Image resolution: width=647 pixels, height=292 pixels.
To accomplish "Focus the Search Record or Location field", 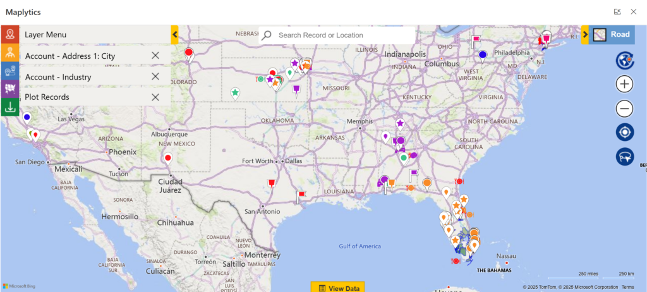I will [x=337, y=35].
